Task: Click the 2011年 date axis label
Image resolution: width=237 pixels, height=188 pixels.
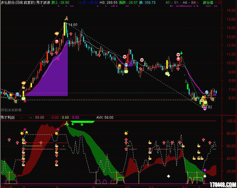Action: [x=7, y=187]
